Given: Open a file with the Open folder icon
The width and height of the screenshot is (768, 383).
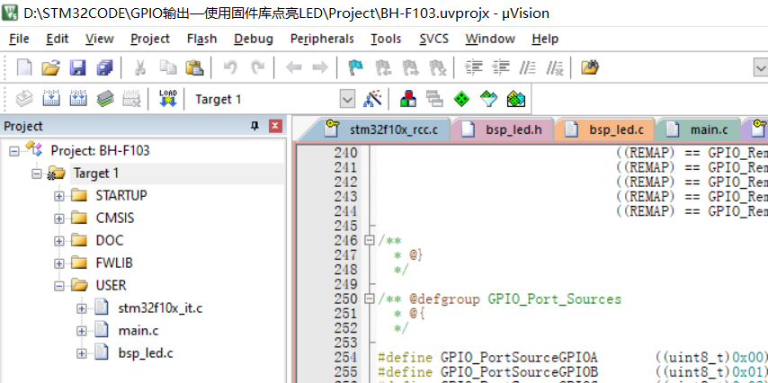Looking at the screenshot, I should [50, 67].
